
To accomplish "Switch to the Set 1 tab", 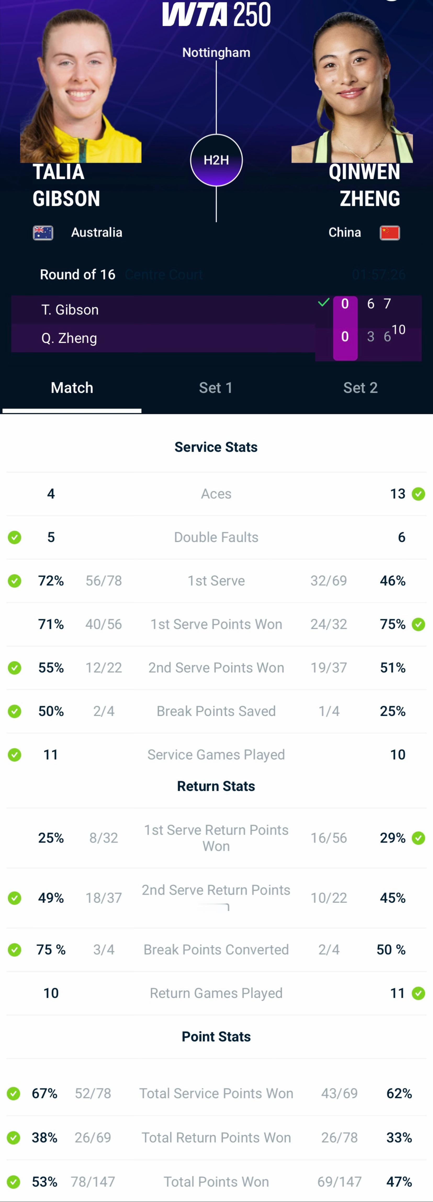I will 216,388.
